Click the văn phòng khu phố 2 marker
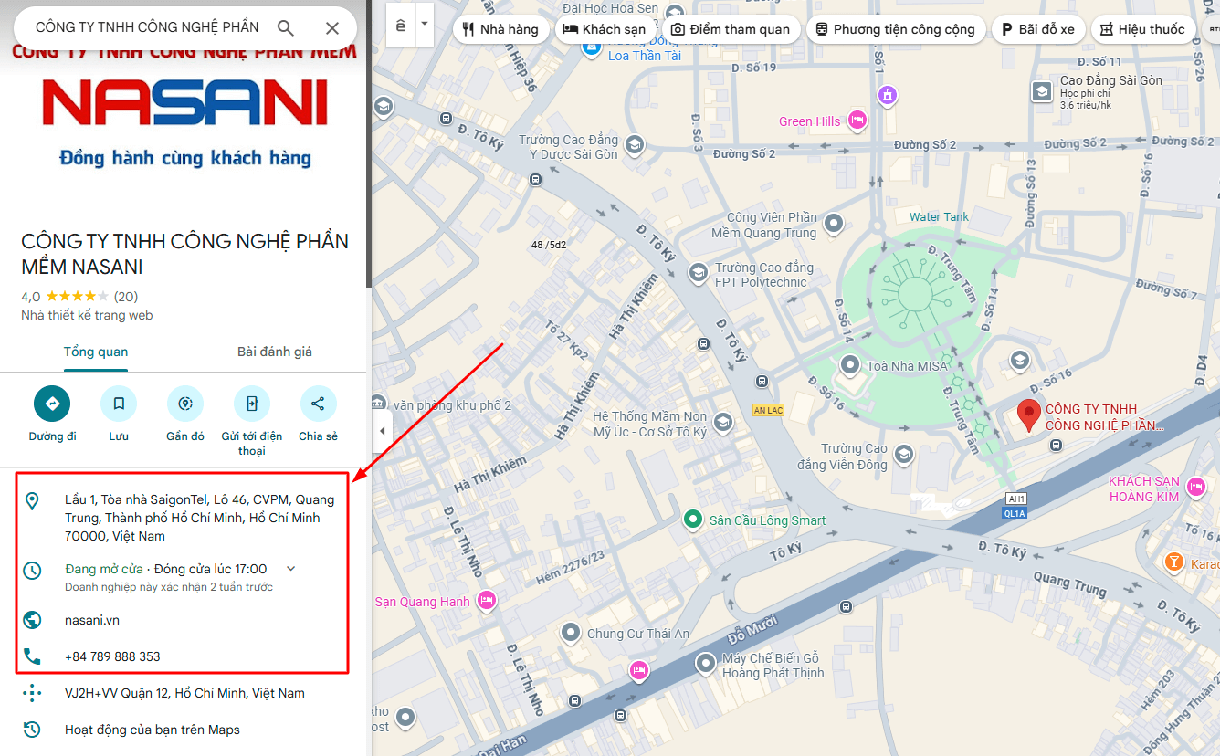1220x756 pixels. [x=379, y=404]
